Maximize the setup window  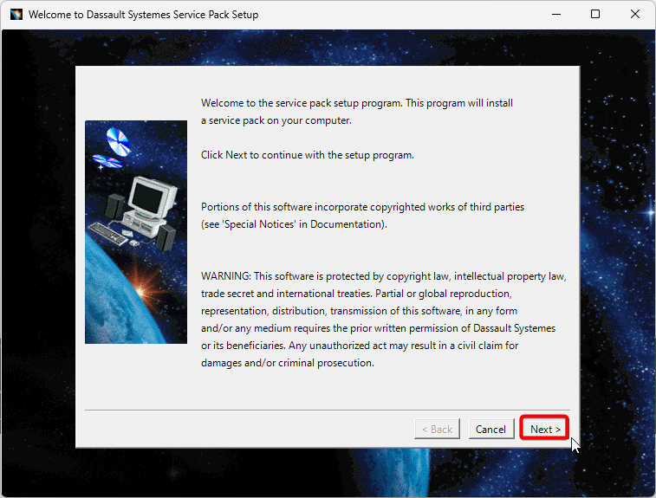(x=595, y=15)
